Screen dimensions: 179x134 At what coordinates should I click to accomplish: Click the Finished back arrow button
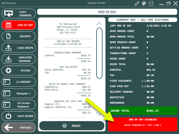coord(19,127)
